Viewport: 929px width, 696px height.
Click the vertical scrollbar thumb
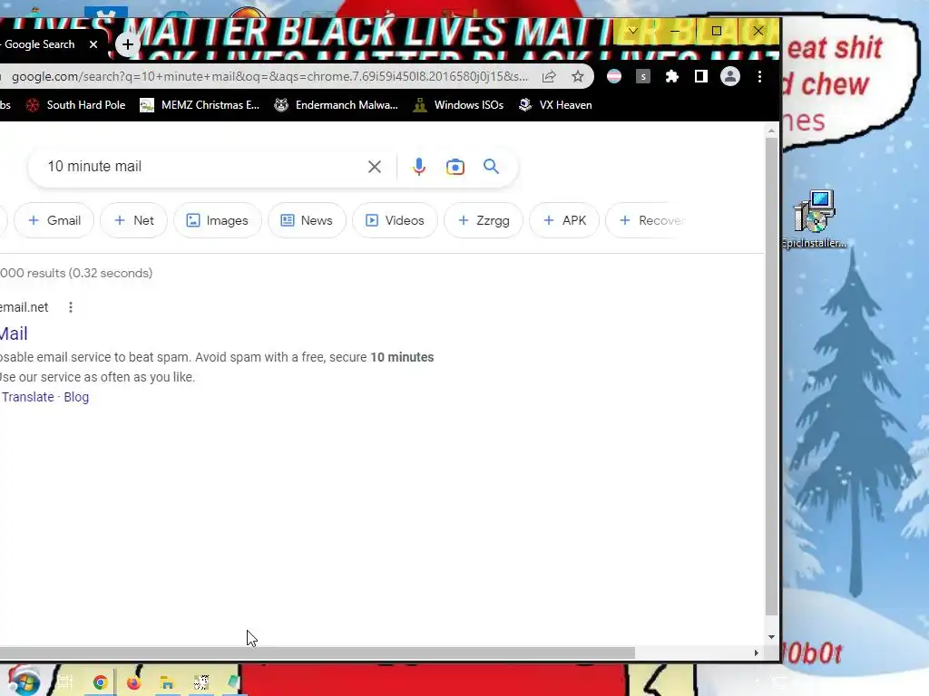tap(771, 376)
